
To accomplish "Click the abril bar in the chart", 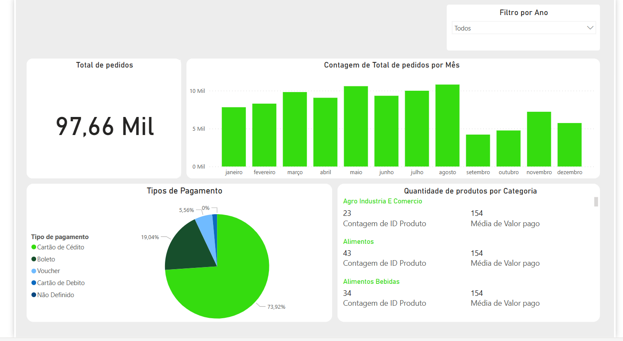I will (325, 132).
